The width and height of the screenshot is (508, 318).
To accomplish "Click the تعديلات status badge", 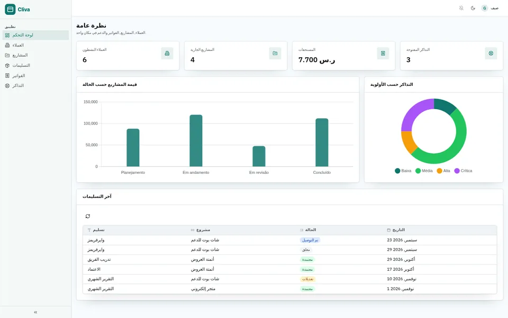I will (308, 279).
